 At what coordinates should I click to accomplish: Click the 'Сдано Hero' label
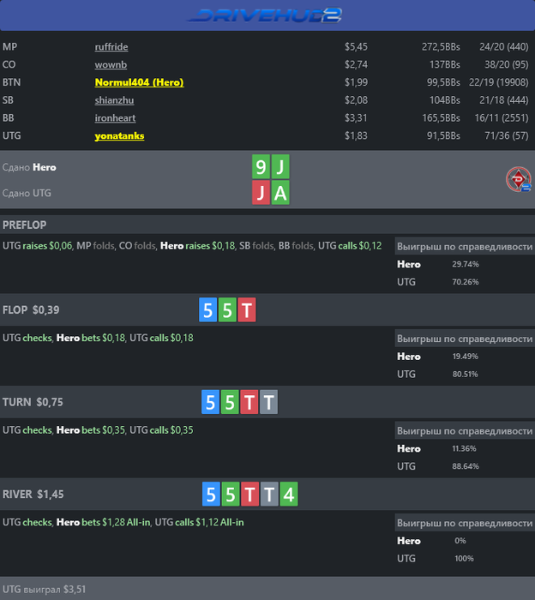(29, 167)
